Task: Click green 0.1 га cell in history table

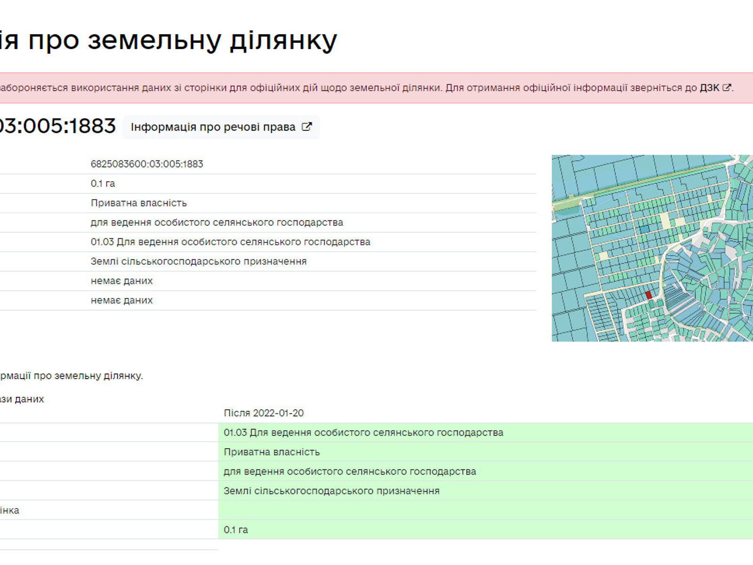Action: pyautogui.click(x=236, y=530)
